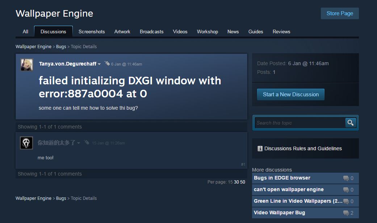The height and width of the screenshot is (223, 377).
Task: Go to the Guides tab
Action: pyautogui.click(x=256, y=31)
